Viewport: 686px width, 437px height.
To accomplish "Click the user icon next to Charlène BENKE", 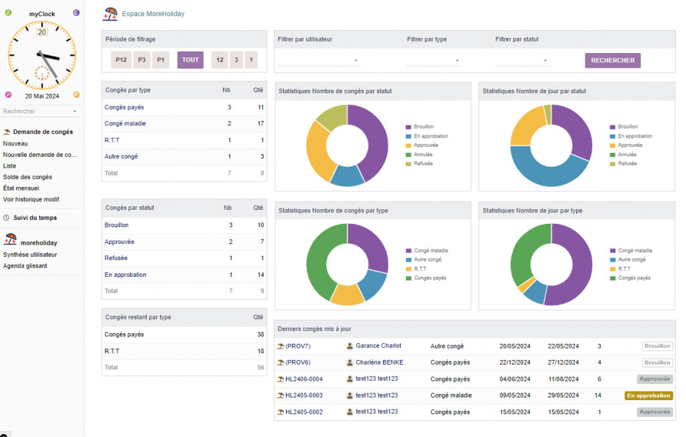I will click(x=350, y=363).
